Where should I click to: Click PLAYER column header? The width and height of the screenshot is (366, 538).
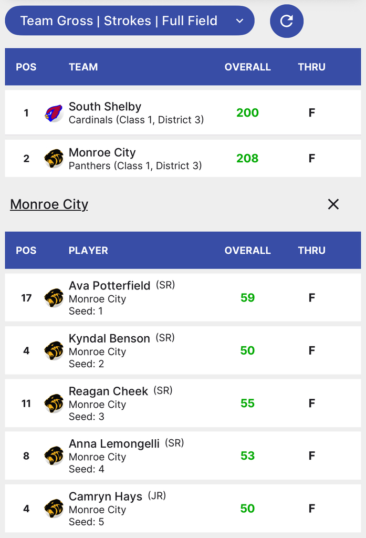pos(88,251)
